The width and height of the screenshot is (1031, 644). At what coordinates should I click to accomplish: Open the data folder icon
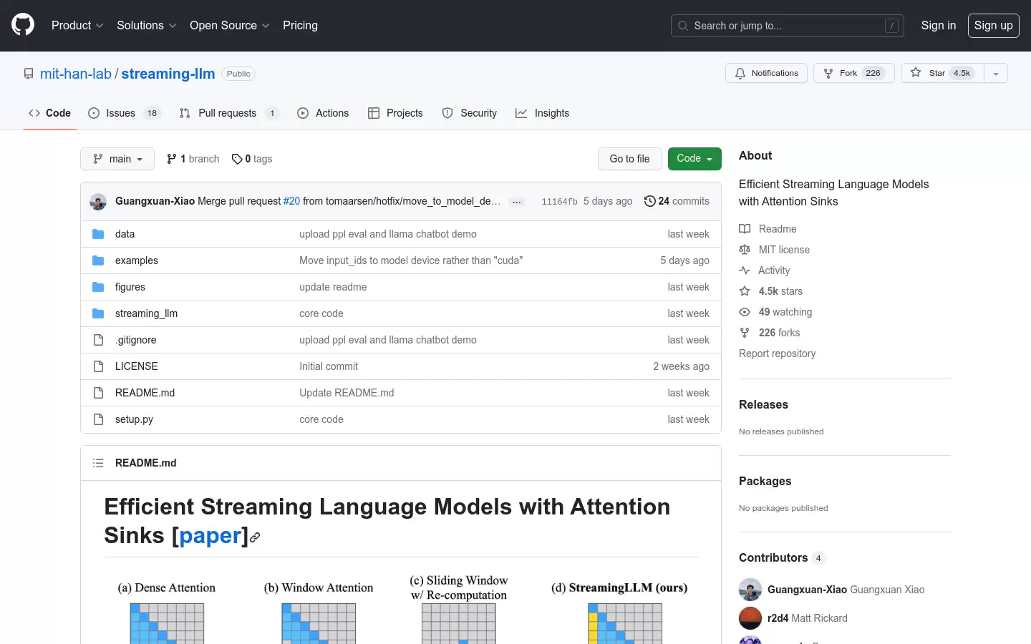(98, 234)
